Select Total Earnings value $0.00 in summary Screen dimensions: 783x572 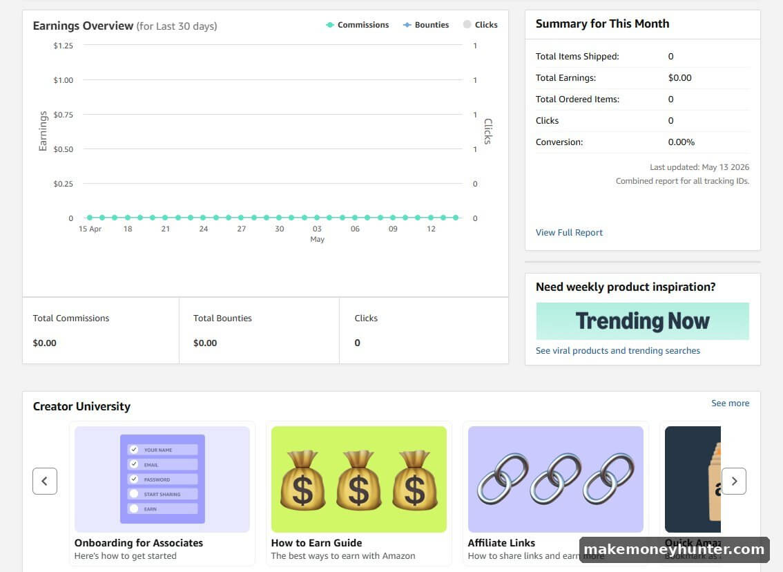click(x=679, y=78)
